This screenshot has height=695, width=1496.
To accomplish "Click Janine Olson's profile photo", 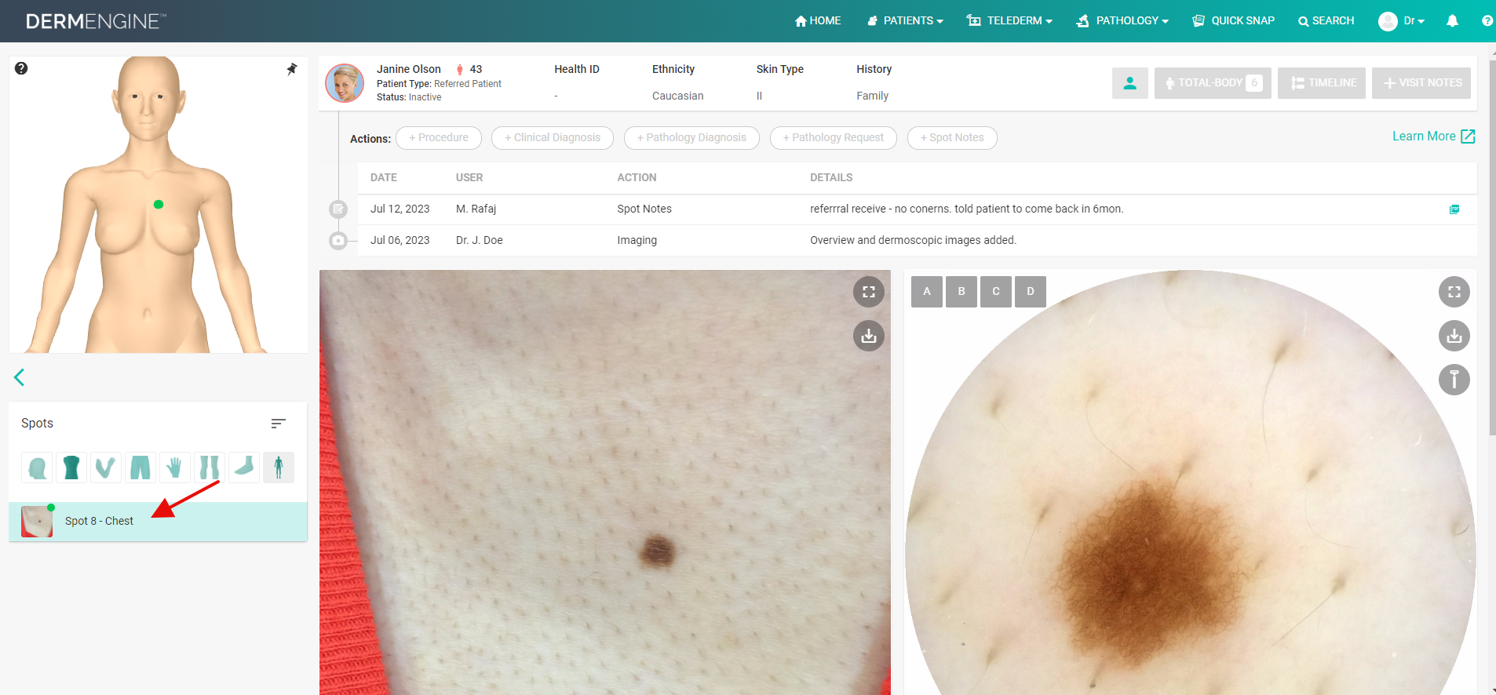I will tap(345, 83).
